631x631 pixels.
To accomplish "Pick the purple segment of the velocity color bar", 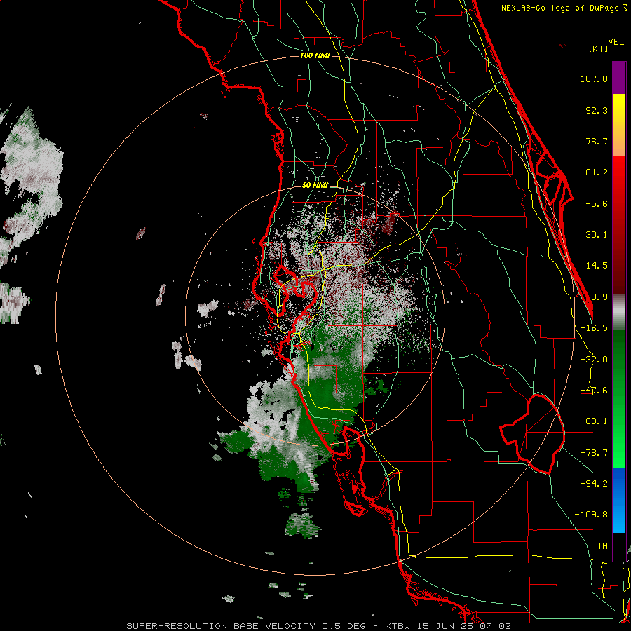I will (x=619, y=78).
